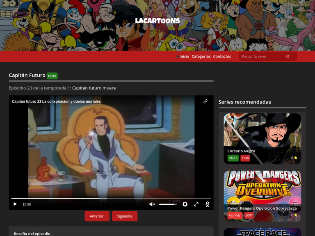Go to the next episode with Siguiente

(125, 216)
